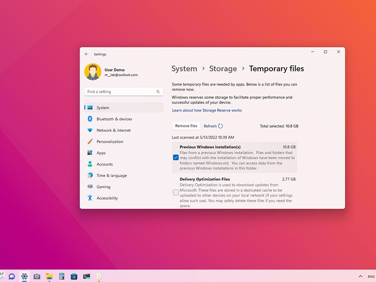Launch Windows Terminal from the taskbar

click(86, 276)
